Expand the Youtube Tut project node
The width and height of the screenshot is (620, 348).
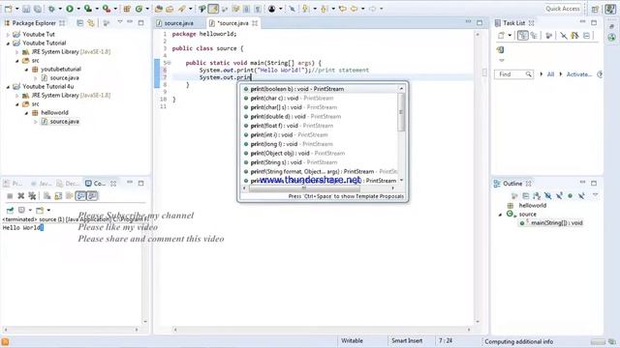[8, 35]
